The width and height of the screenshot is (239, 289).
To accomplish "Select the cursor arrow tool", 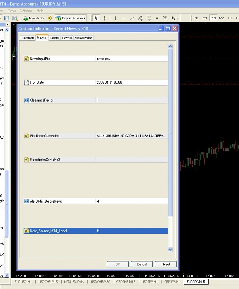I will tap(96, 18).
